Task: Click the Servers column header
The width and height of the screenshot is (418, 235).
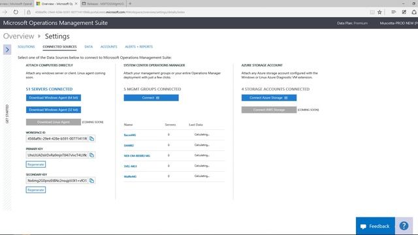Action: tap(170, 125)
